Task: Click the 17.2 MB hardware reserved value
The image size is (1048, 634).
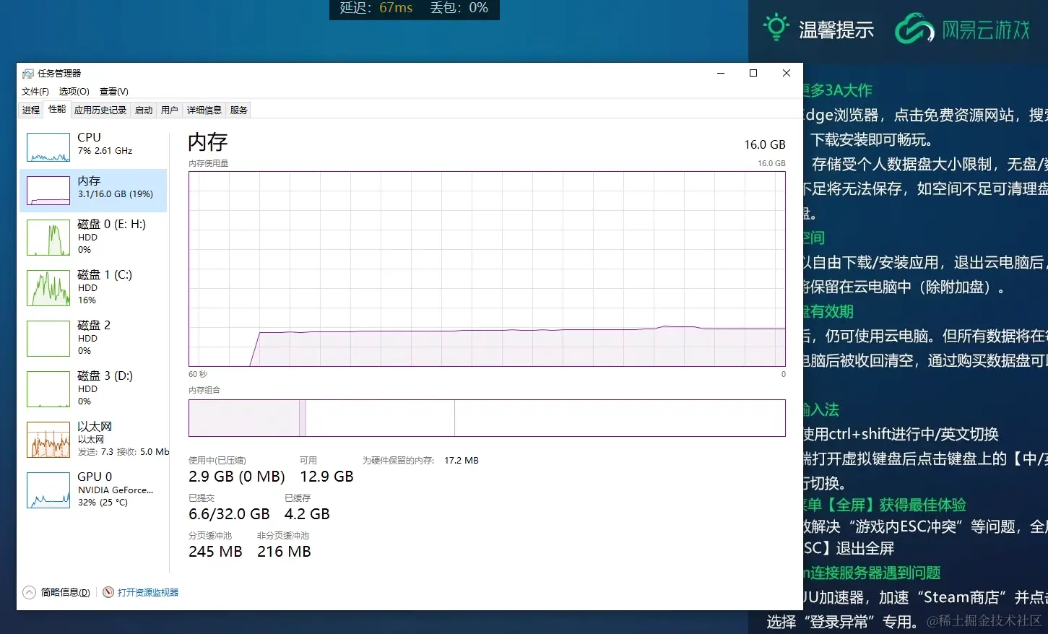Action: 462,461
